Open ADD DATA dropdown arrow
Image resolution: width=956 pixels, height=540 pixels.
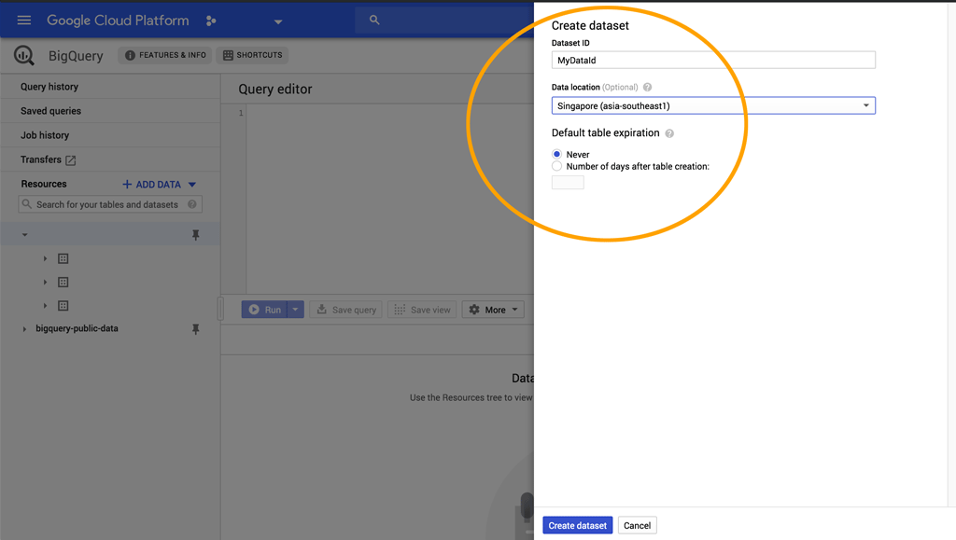(x=192, y=185)
